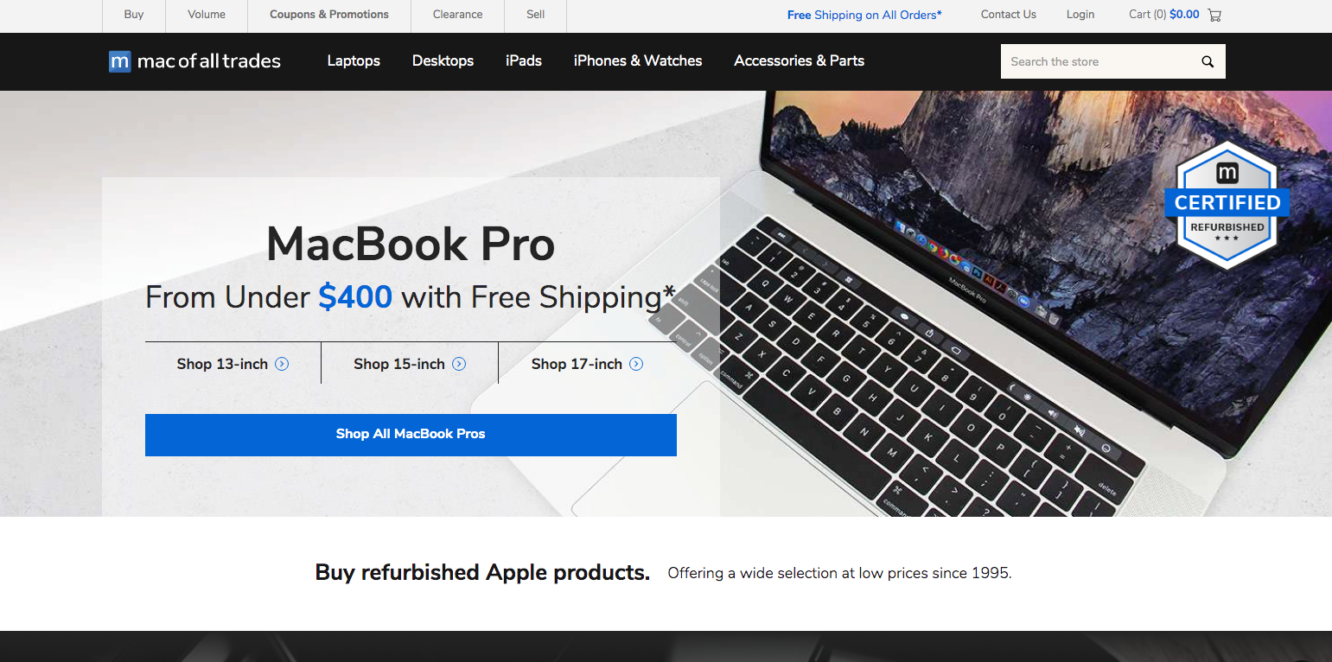Go to the Clearance tab
Screen dimensions: 1332x662
pos(458,15)
